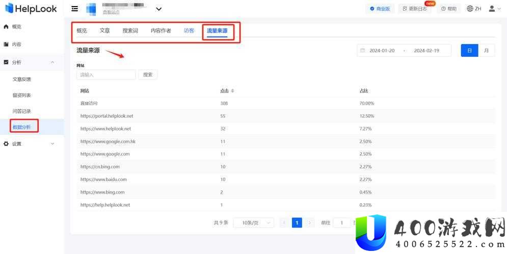Click the https://cn.bing.com row
507x254 pixels.
(x=285, y=167)
